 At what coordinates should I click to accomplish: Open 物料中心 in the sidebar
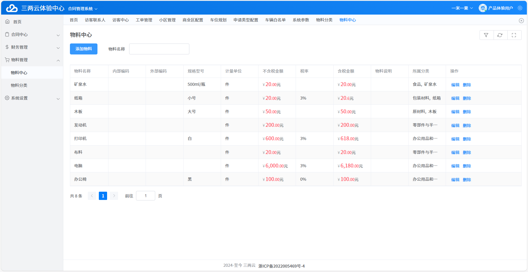(32, 73)
